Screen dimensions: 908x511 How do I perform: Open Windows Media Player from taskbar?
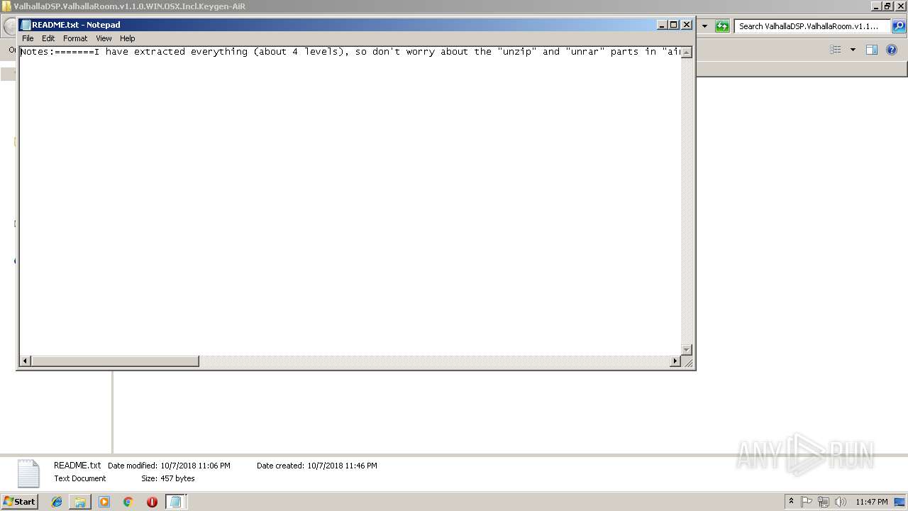[104, 502]
